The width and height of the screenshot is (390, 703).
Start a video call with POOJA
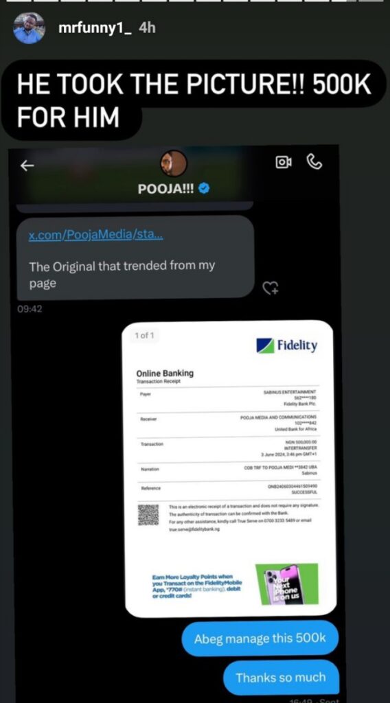pyautogui.click(x=284, y=162)
